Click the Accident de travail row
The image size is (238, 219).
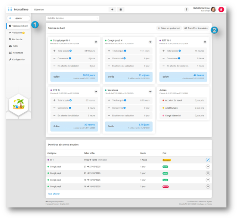tap(183, 100)
